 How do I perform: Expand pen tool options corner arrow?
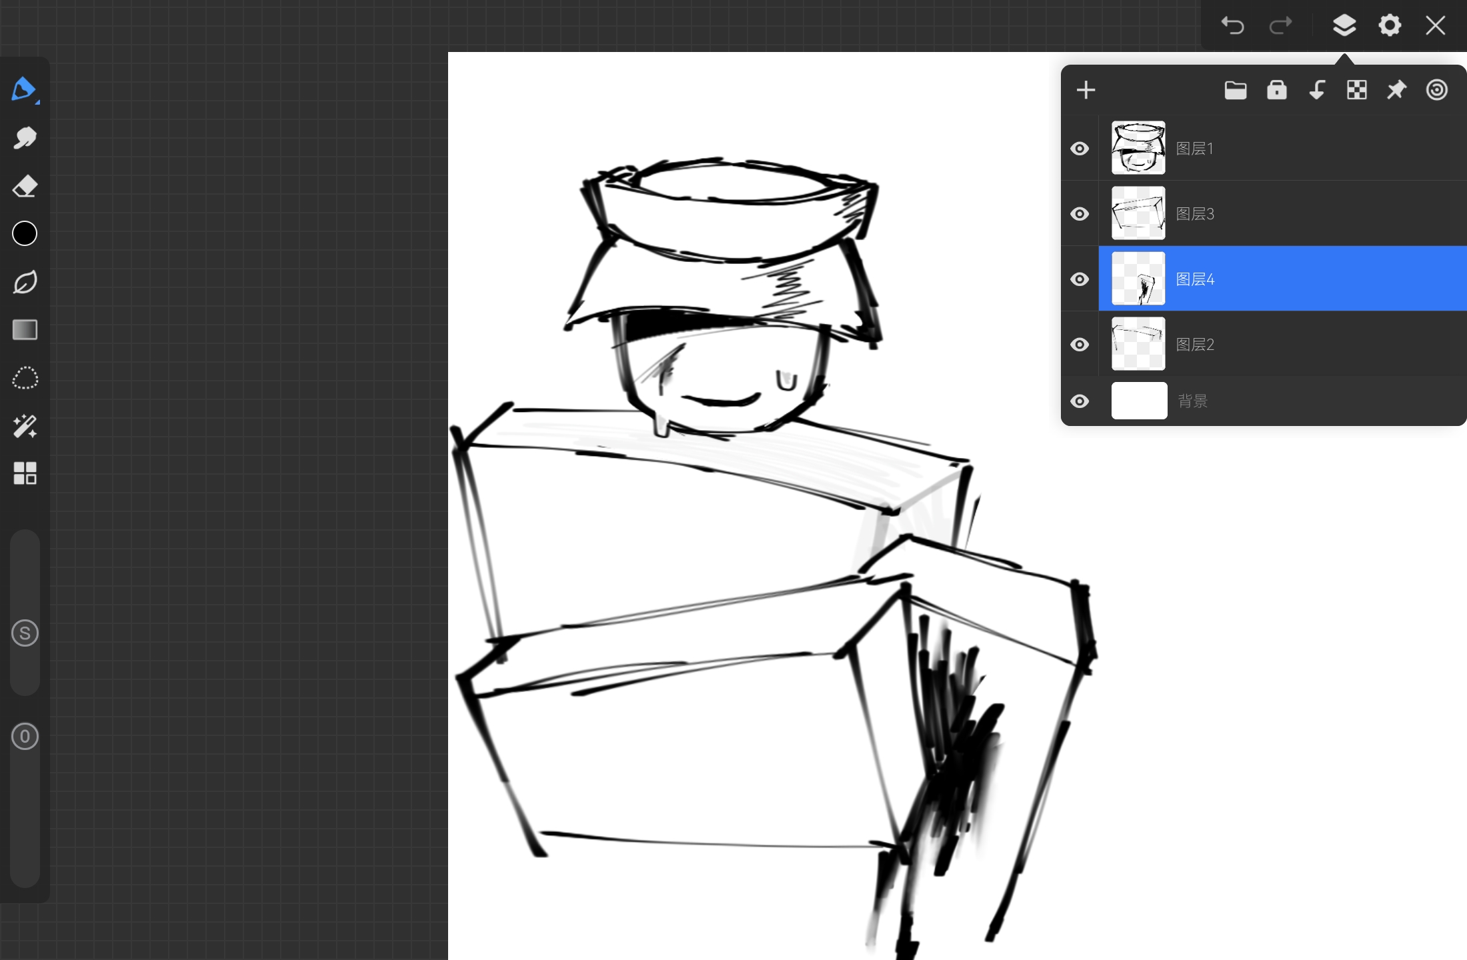point(38,102)
